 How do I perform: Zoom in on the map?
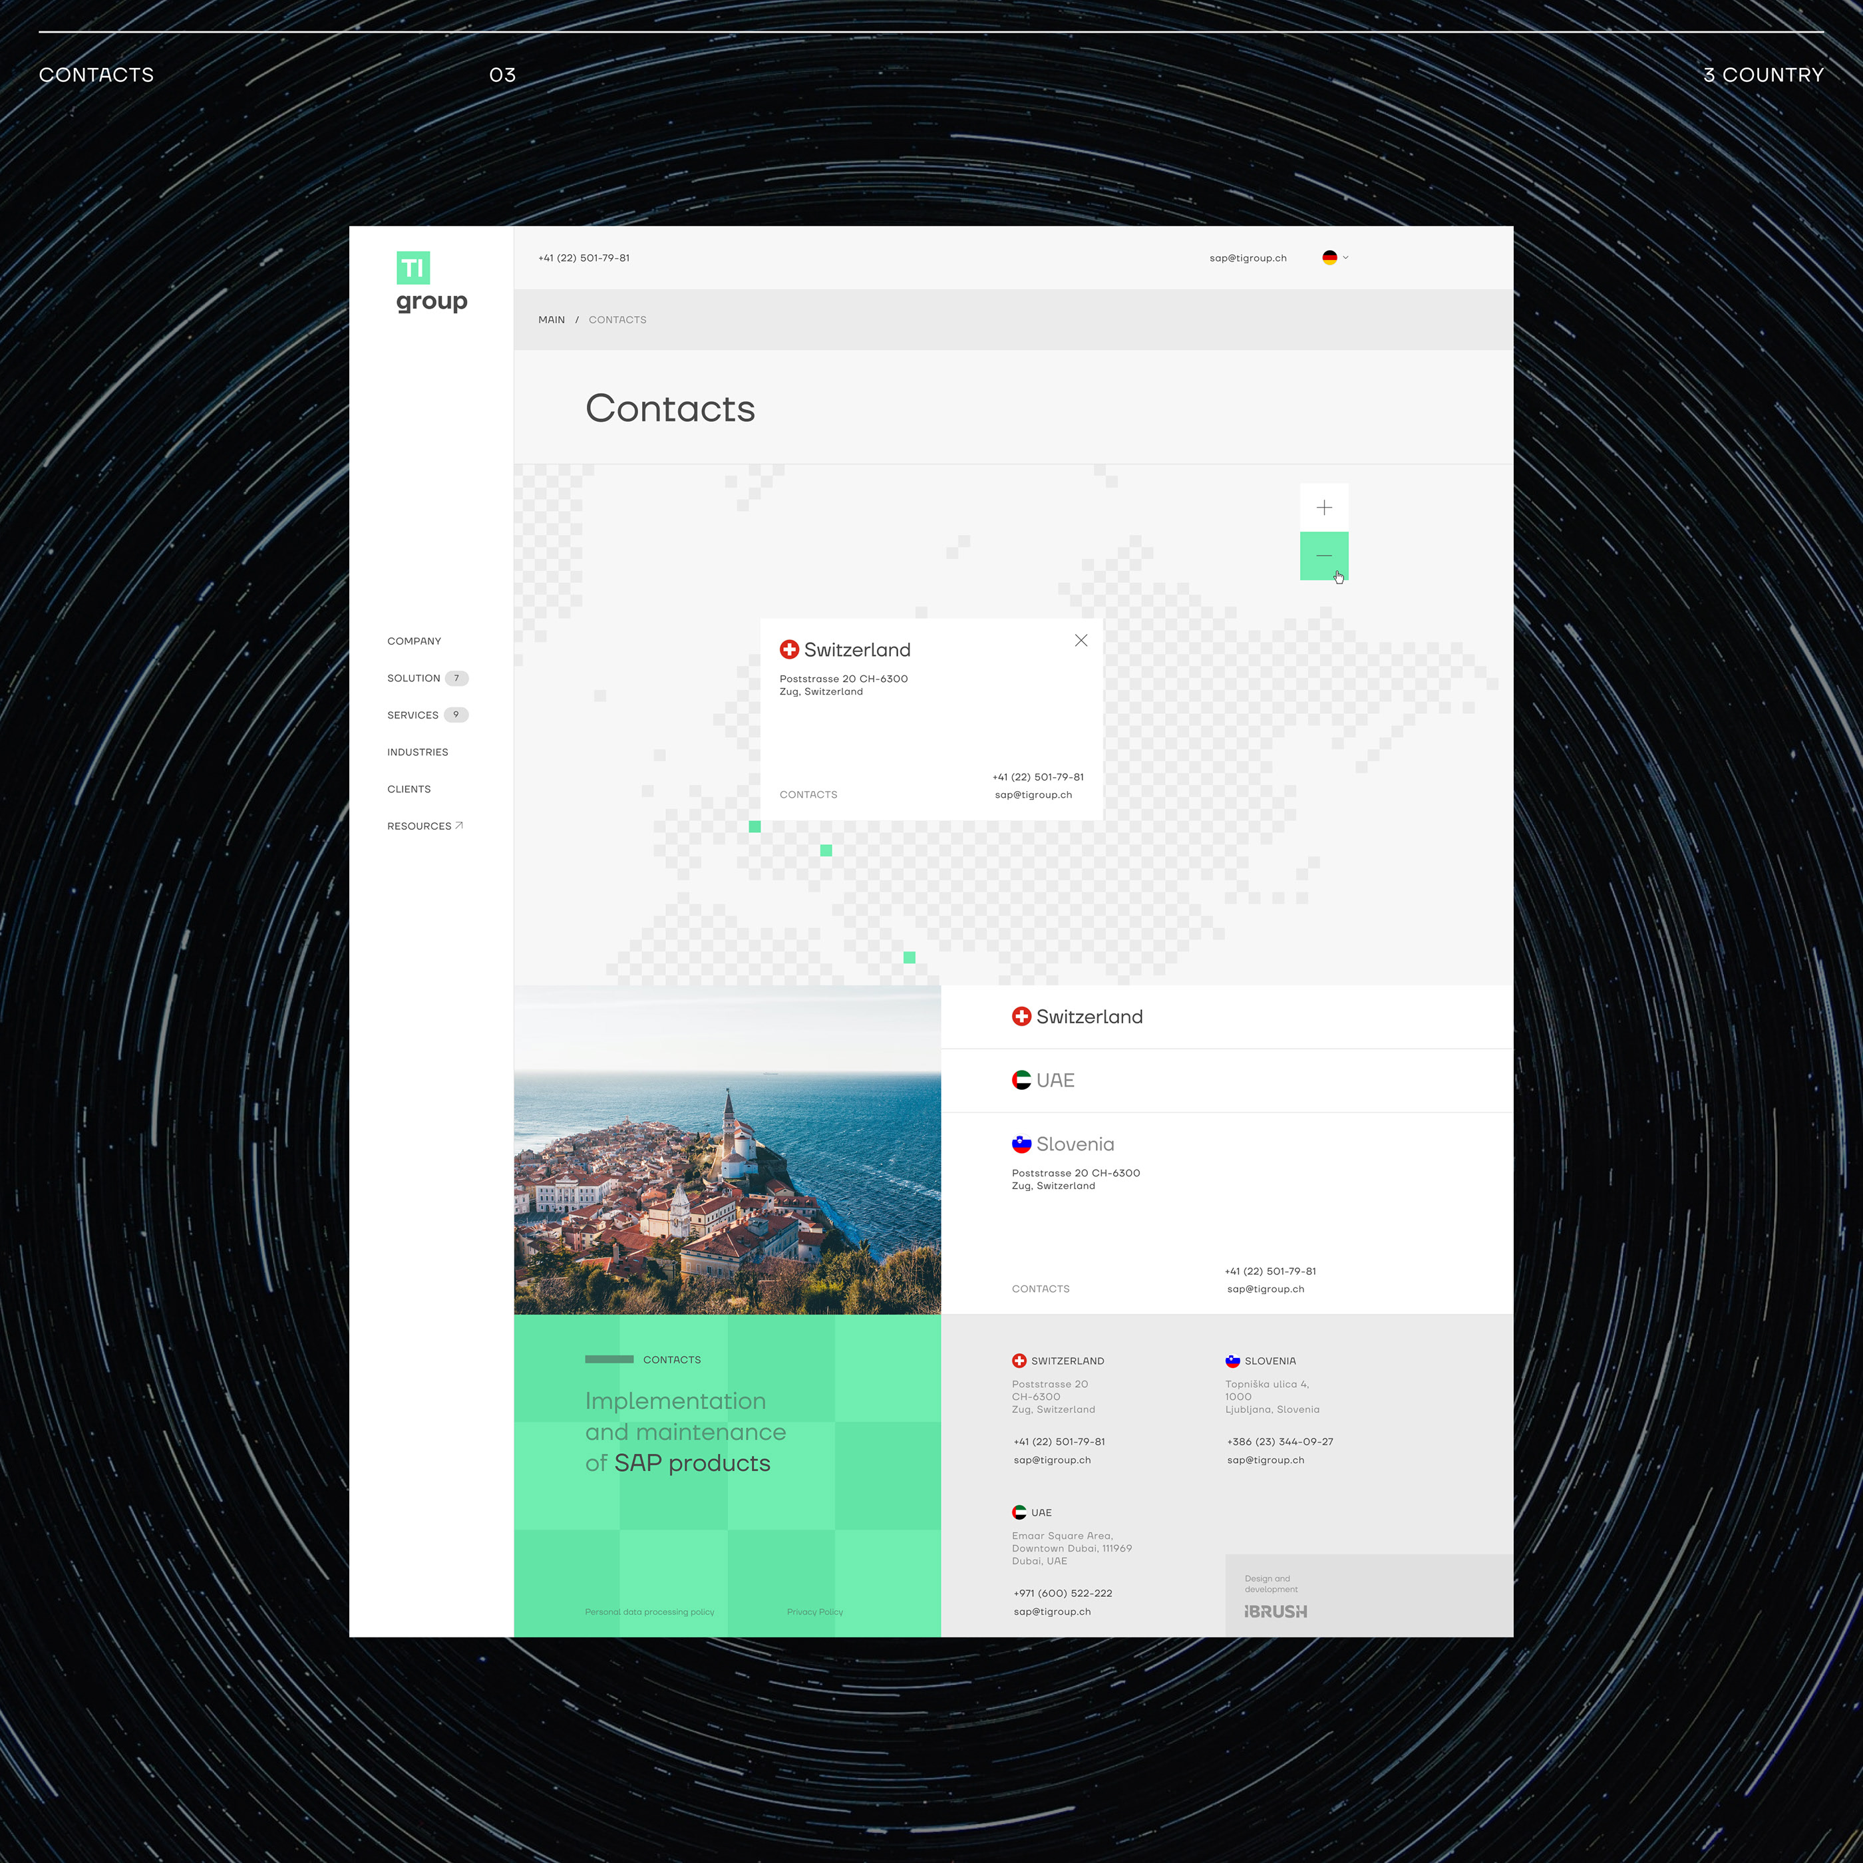coord(1325,506)
